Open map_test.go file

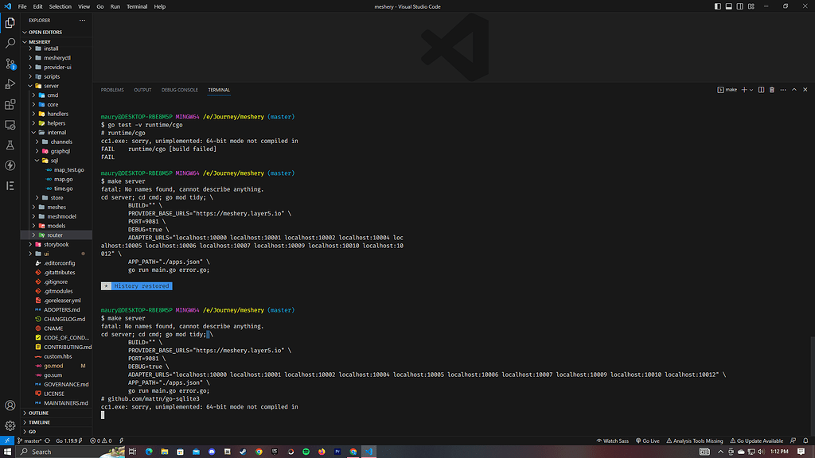point(68,170)
